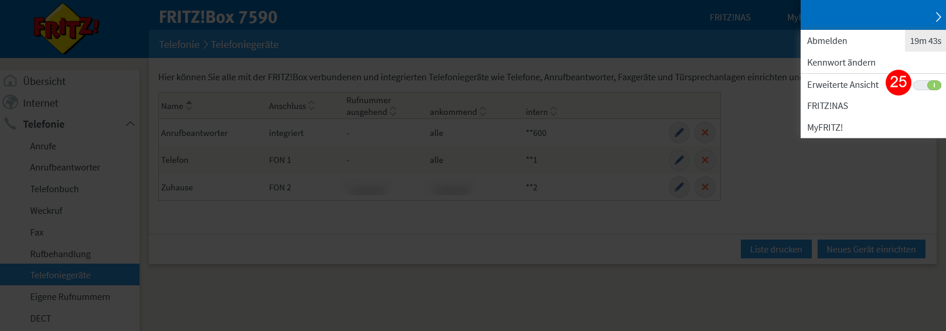The height and width of the screenshot is (331, 946).
Task: Edit the Anrufbeantworter device entry
Action: 679,133
